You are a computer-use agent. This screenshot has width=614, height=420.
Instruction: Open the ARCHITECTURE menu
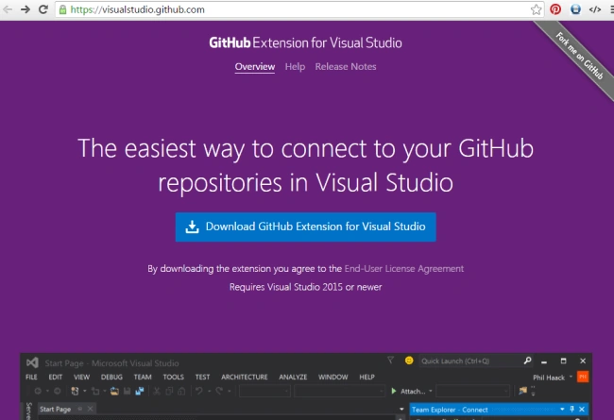pyautogui.click(x=245, y=377)
